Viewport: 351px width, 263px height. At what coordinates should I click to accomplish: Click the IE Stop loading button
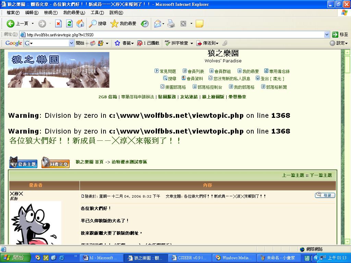coord(58,24)
